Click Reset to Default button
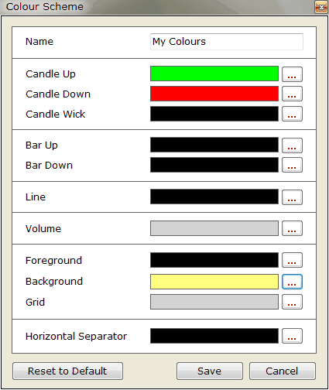This screenshot has height=390, width=329. (67, 371)
